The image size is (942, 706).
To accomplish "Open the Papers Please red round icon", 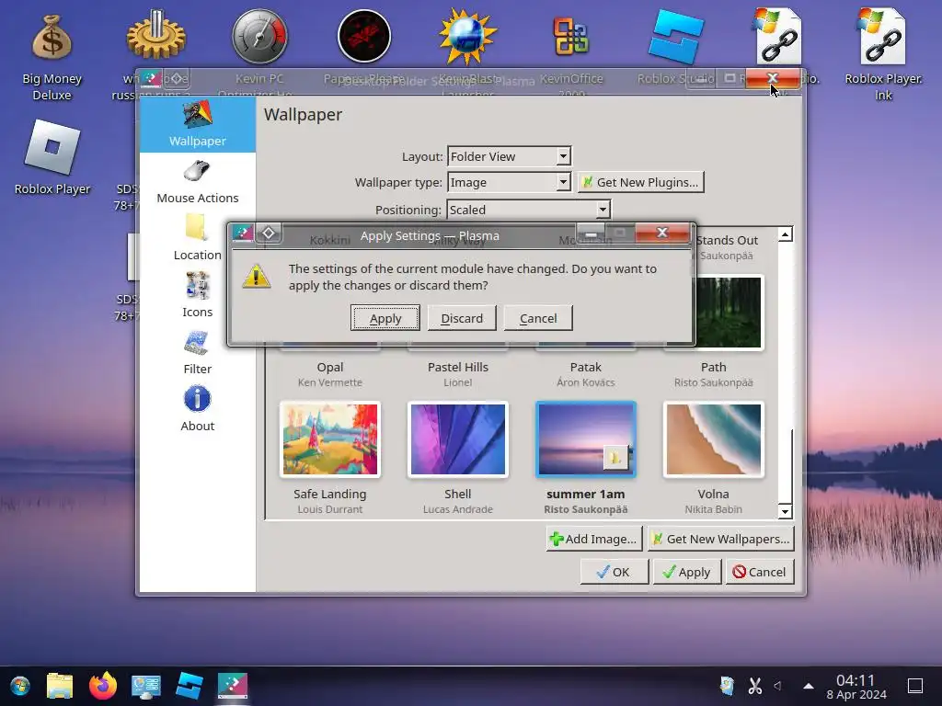I will tap(364, 37).
